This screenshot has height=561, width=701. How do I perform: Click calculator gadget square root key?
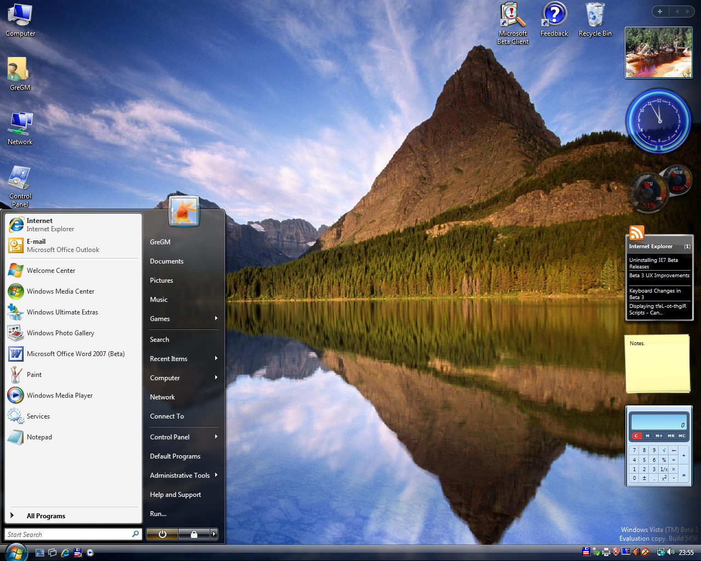[664, 450]
